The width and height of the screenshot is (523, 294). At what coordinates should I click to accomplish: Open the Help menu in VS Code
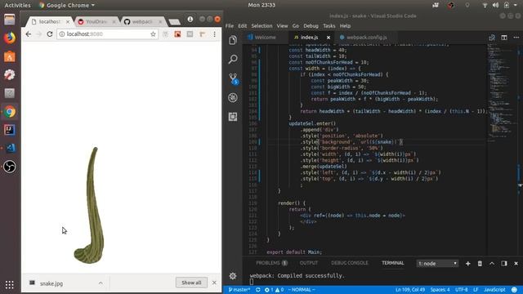point(345,25)
